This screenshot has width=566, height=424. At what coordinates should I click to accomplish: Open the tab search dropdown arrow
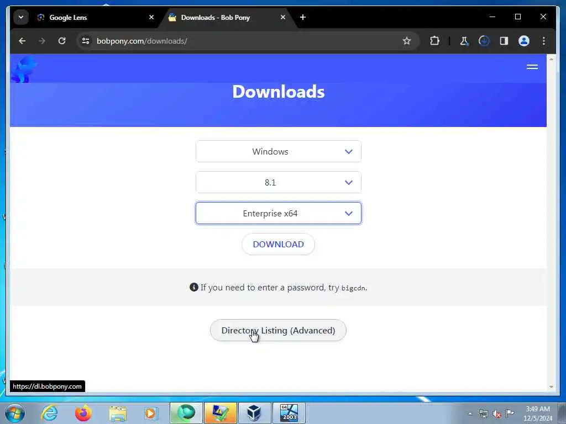(21, 17)
